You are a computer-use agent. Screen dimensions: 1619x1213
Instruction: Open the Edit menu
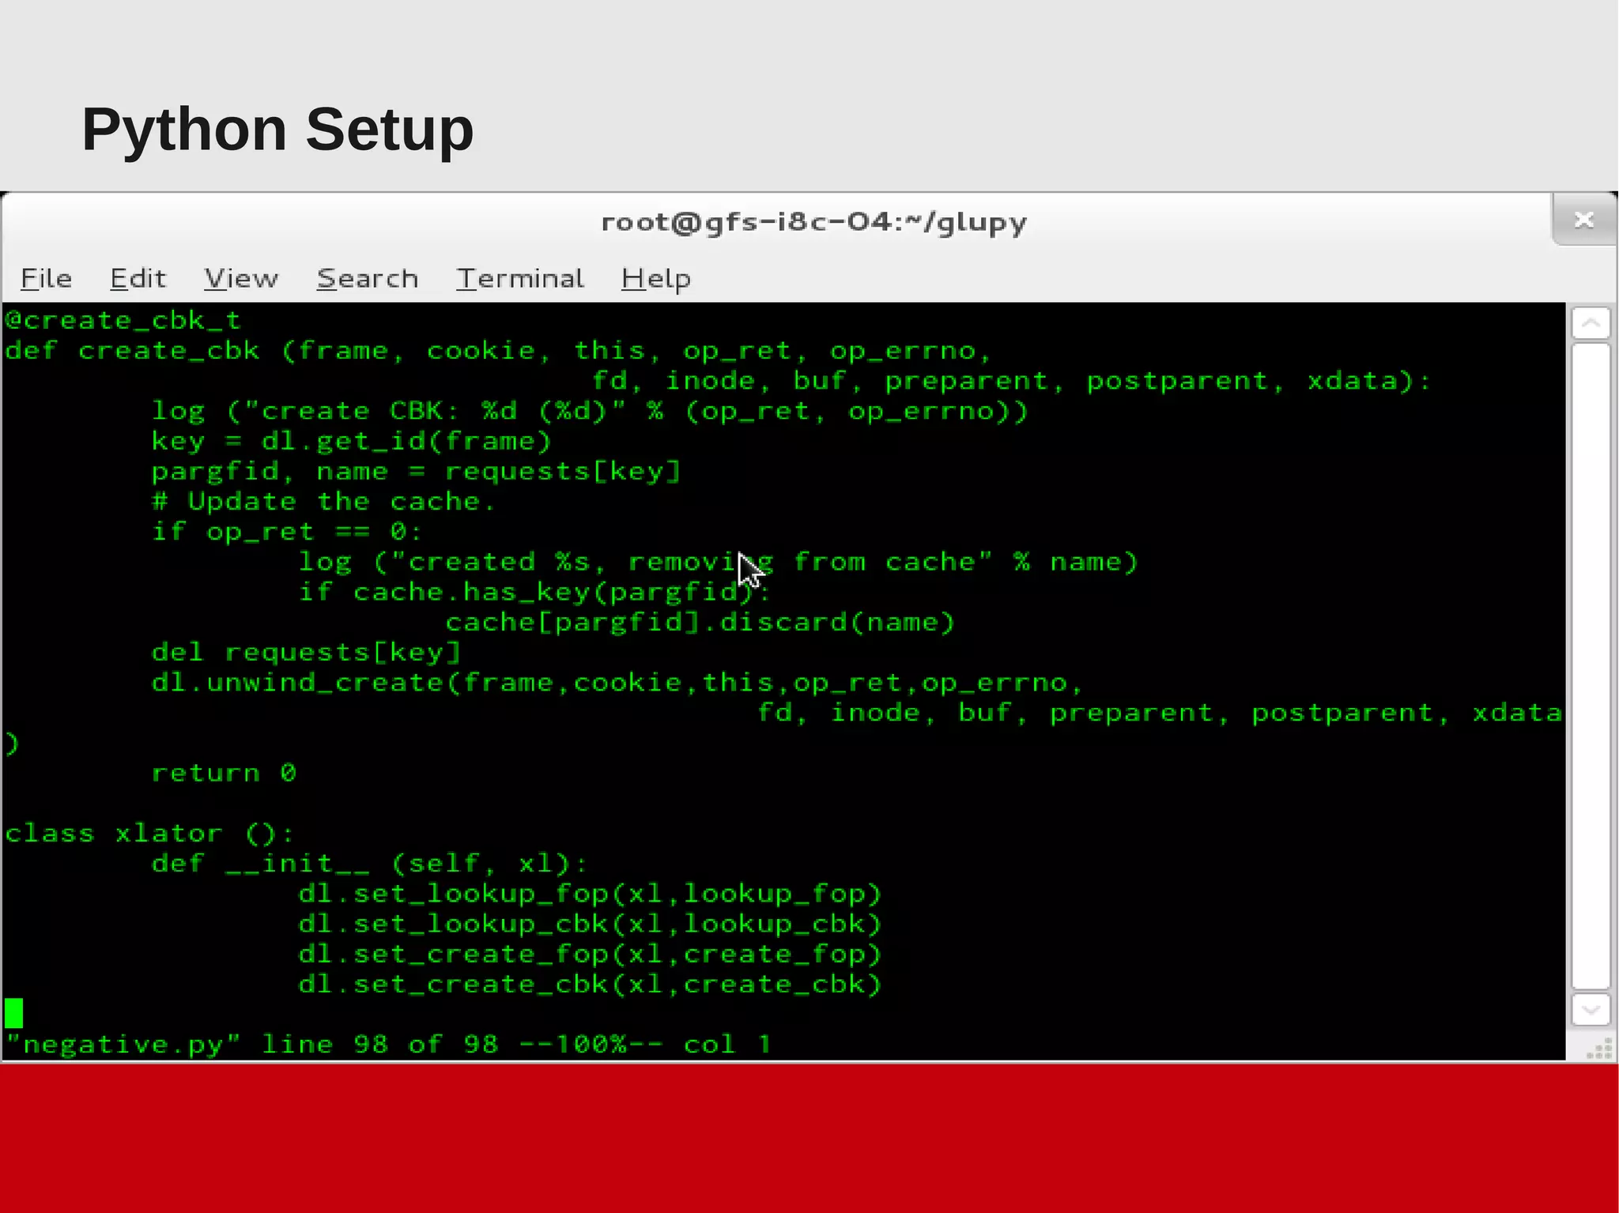pos(138,278)
